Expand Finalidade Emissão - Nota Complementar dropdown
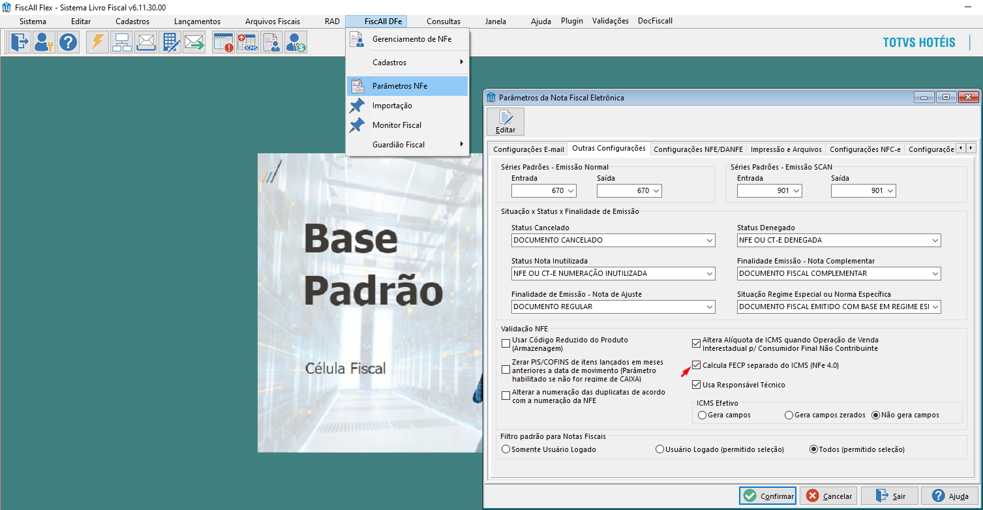 pos(935,273)
